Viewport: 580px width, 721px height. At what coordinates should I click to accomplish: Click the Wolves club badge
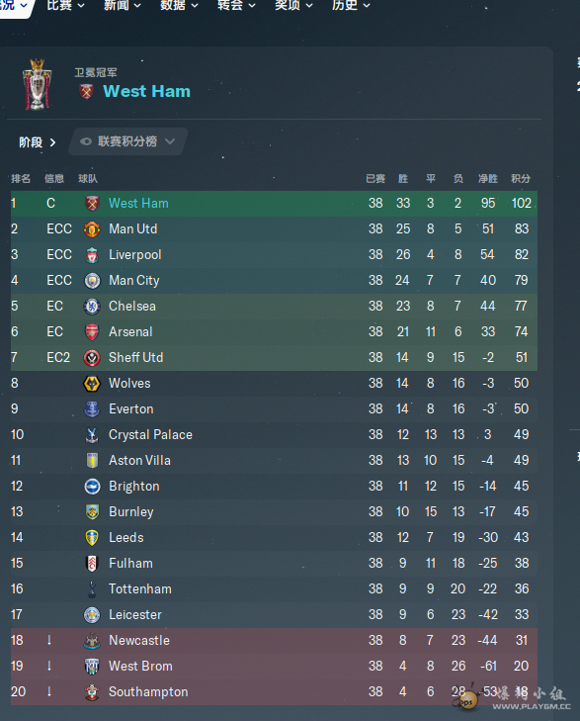(92, 384)
